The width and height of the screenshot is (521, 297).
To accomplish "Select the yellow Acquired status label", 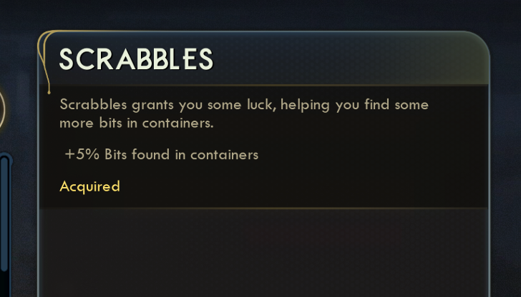I will [x=89, y=186].
